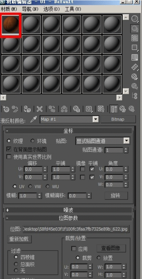Select the WU radio button

(x=48, y=187)
